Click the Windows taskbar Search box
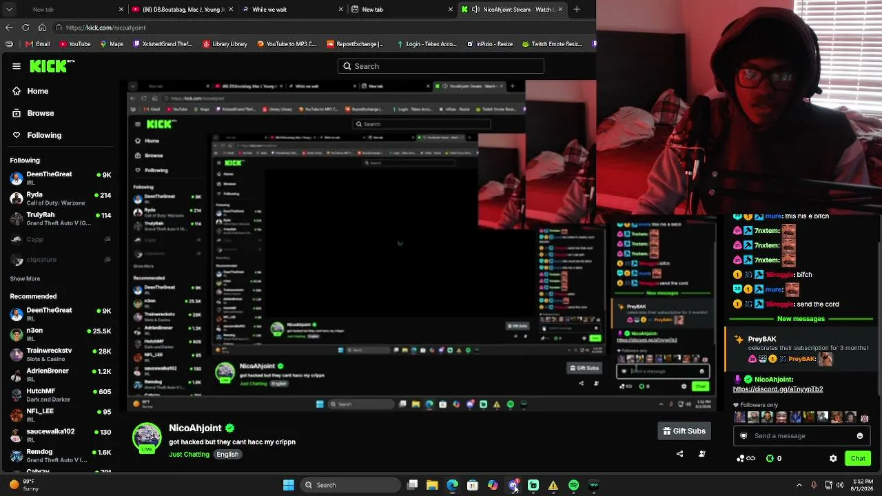Screen dimensions: 882x496 (x=351, y=485)
